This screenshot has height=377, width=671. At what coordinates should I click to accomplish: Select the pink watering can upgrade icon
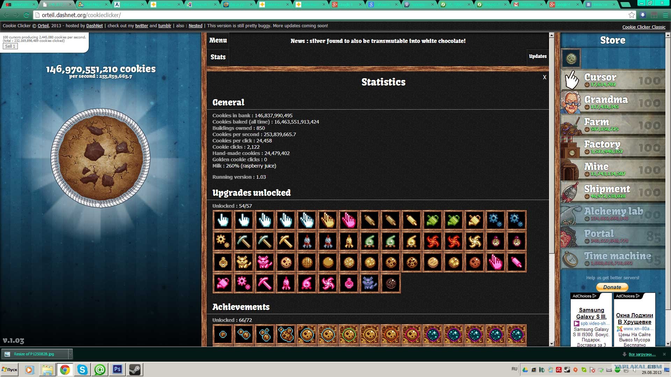tap(223, 283)
